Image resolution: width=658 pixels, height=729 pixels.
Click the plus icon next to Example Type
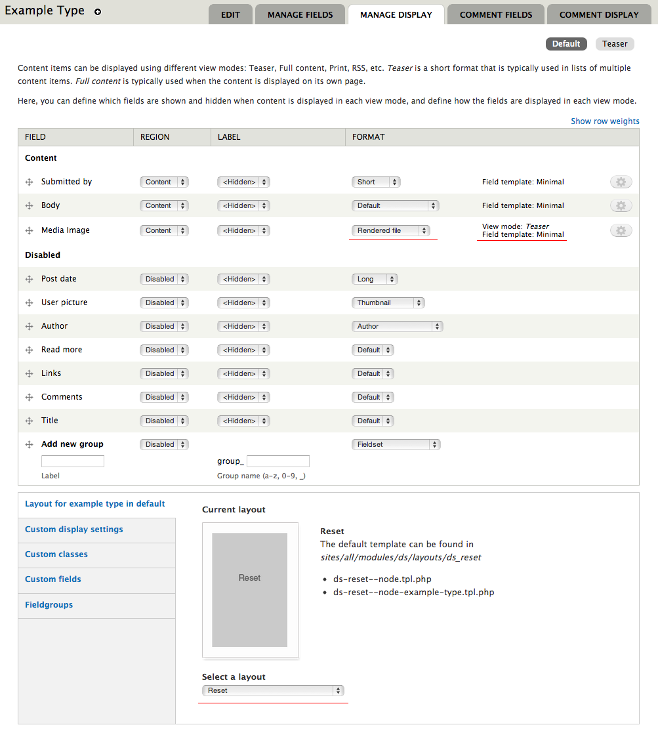click(x=98, y=12)
